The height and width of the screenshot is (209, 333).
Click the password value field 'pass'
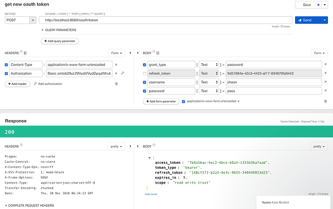[274, 91]
